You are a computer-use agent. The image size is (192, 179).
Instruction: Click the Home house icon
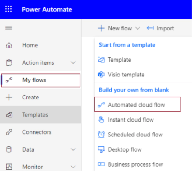point(9,45)
